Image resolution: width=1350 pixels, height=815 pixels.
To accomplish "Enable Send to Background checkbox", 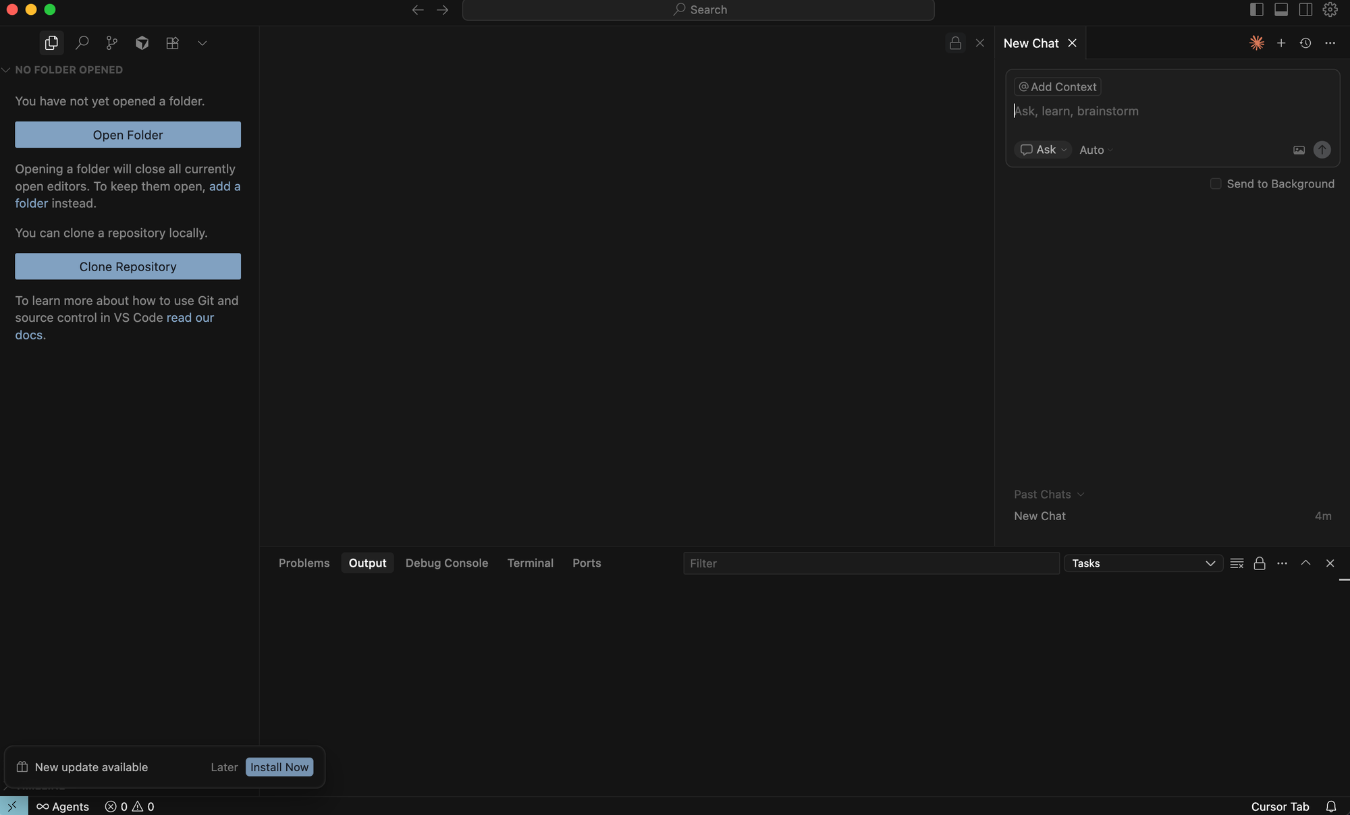I will (x=1216, y=184).
